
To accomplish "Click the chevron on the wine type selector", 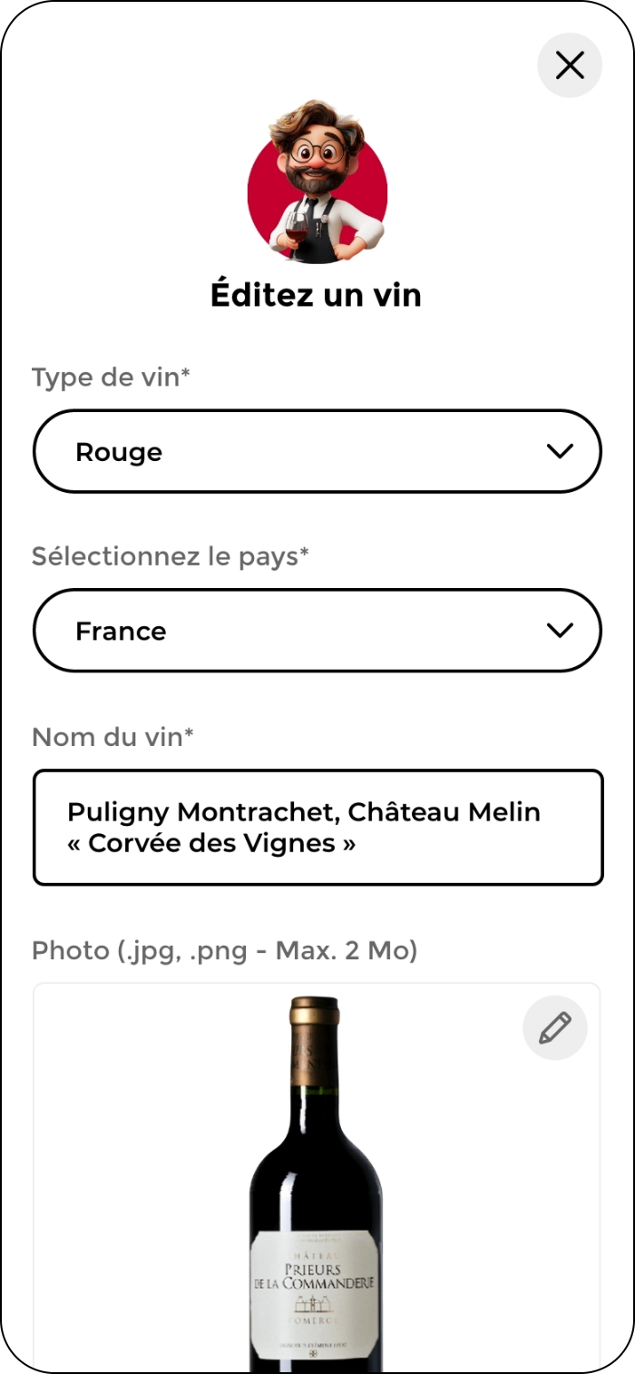I will click(x=560, y=451).
